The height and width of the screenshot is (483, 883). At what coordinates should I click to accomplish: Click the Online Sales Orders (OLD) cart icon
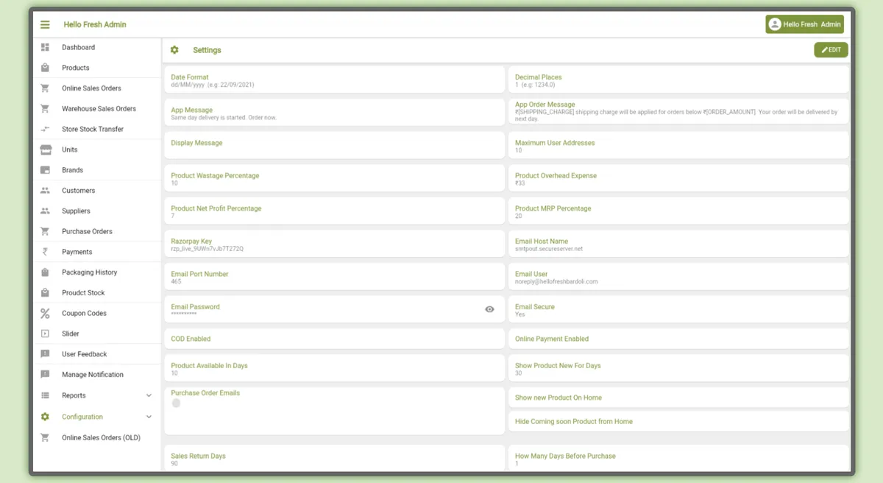(x=45, y=437)
